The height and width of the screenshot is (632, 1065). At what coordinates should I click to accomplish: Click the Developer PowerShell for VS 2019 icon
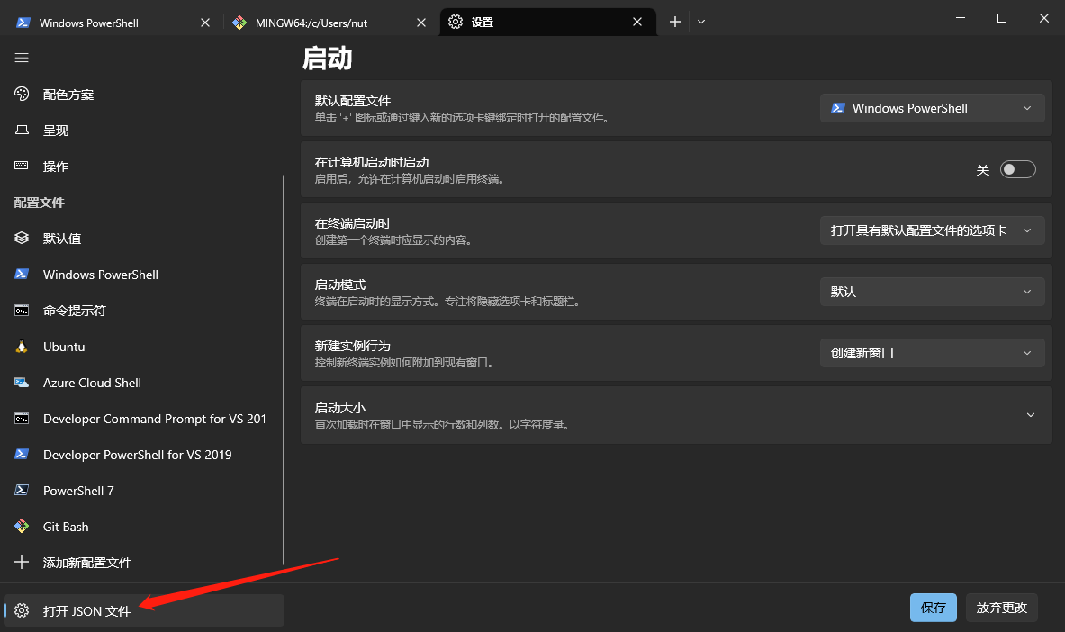[x=22, y=454]
